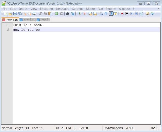
Task: Open the File menu
Action: tap(5, 9)
